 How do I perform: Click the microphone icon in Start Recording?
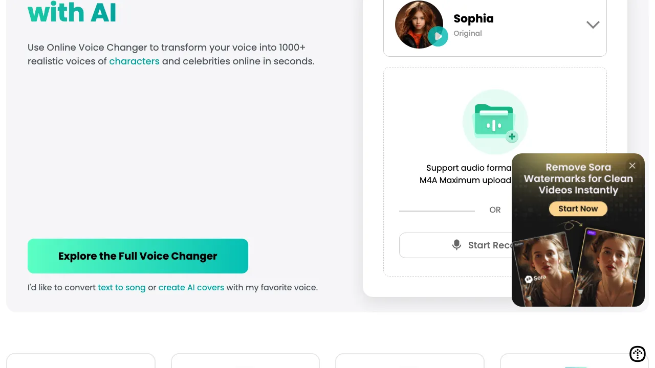456,245
